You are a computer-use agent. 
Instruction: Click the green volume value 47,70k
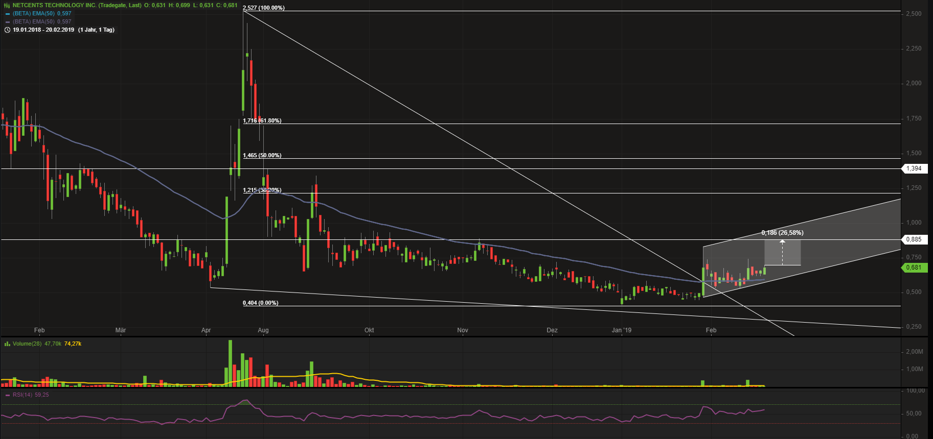pyautogui.click(x=53, y=344)
